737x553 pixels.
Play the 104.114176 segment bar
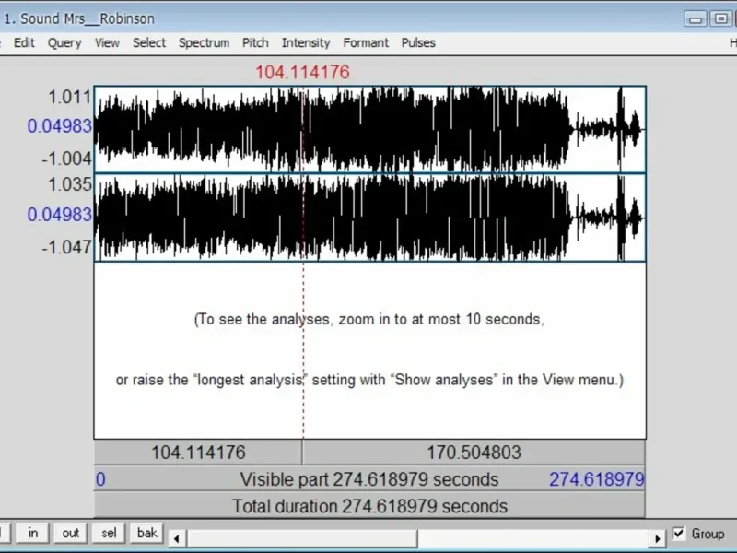click(198, 453)
